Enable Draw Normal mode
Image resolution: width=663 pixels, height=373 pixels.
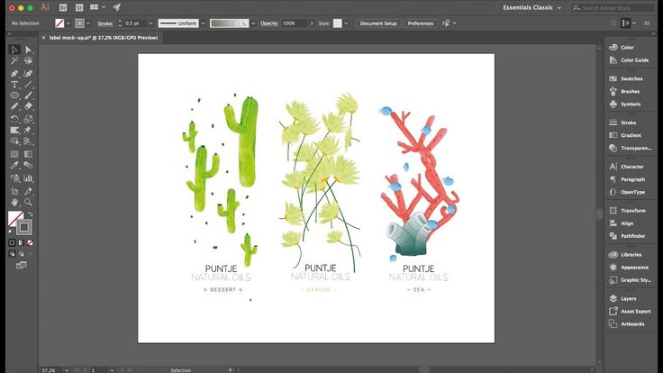point(12,254)
